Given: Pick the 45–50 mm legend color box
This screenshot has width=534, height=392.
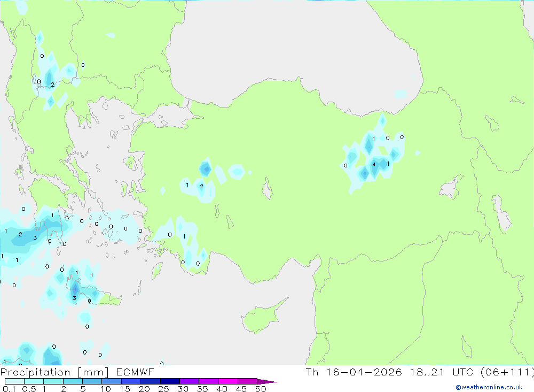Looking at the screenshot, I should [247, 381].
